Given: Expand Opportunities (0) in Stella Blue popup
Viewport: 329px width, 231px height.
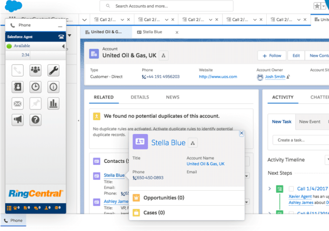Looking at the screenshot, I should click(164, 198).
